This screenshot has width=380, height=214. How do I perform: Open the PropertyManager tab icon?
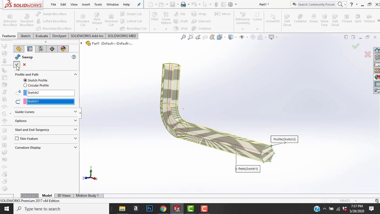pos(30,49)
